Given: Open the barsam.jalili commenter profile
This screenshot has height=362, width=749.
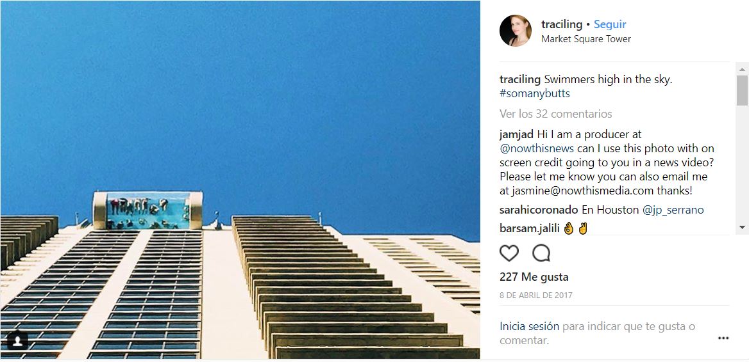Looking at the screenshot, I should 530,228.
